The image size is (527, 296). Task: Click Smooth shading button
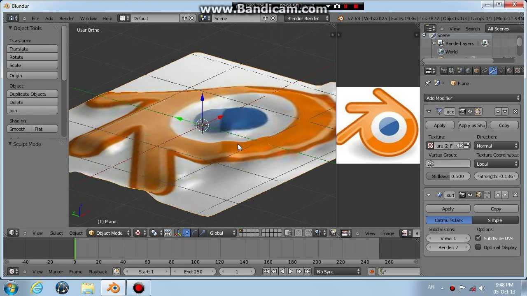(19, 129)
